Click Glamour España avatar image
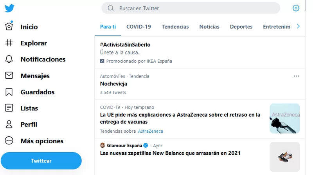 103,145
